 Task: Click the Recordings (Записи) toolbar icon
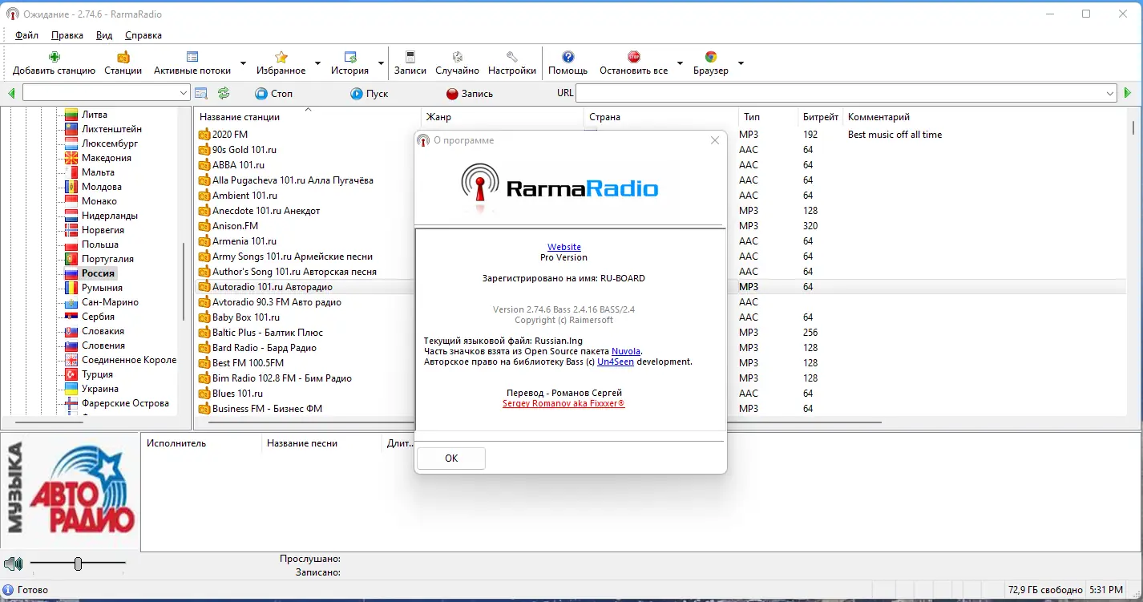(410, 58)
